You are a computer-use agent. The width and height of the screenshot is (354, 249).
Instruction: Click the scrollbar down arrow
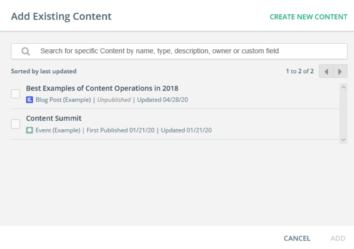343,139
